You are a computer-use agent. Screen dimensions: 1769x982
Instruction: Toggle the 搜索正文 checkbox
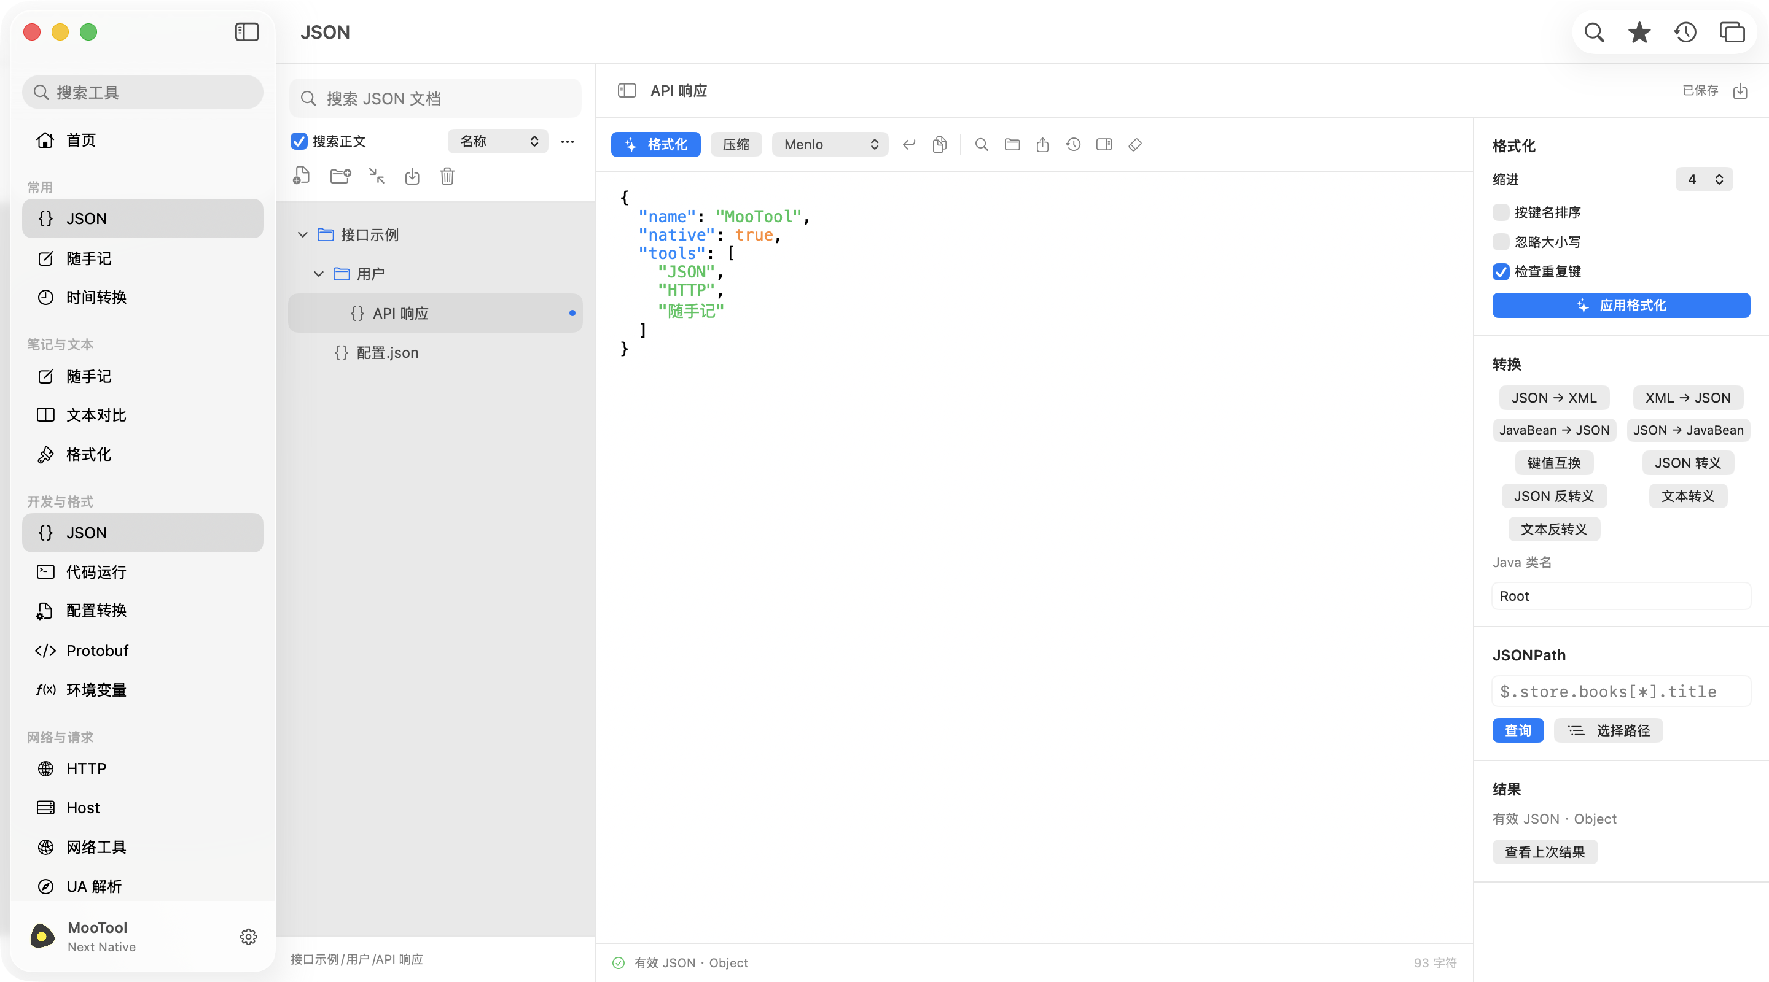click(299, 141)
